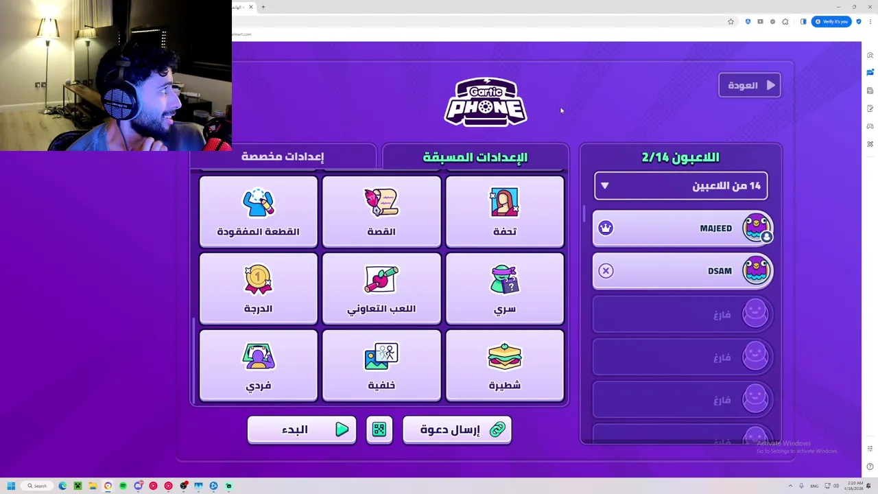Close the active browser tab

251,7
